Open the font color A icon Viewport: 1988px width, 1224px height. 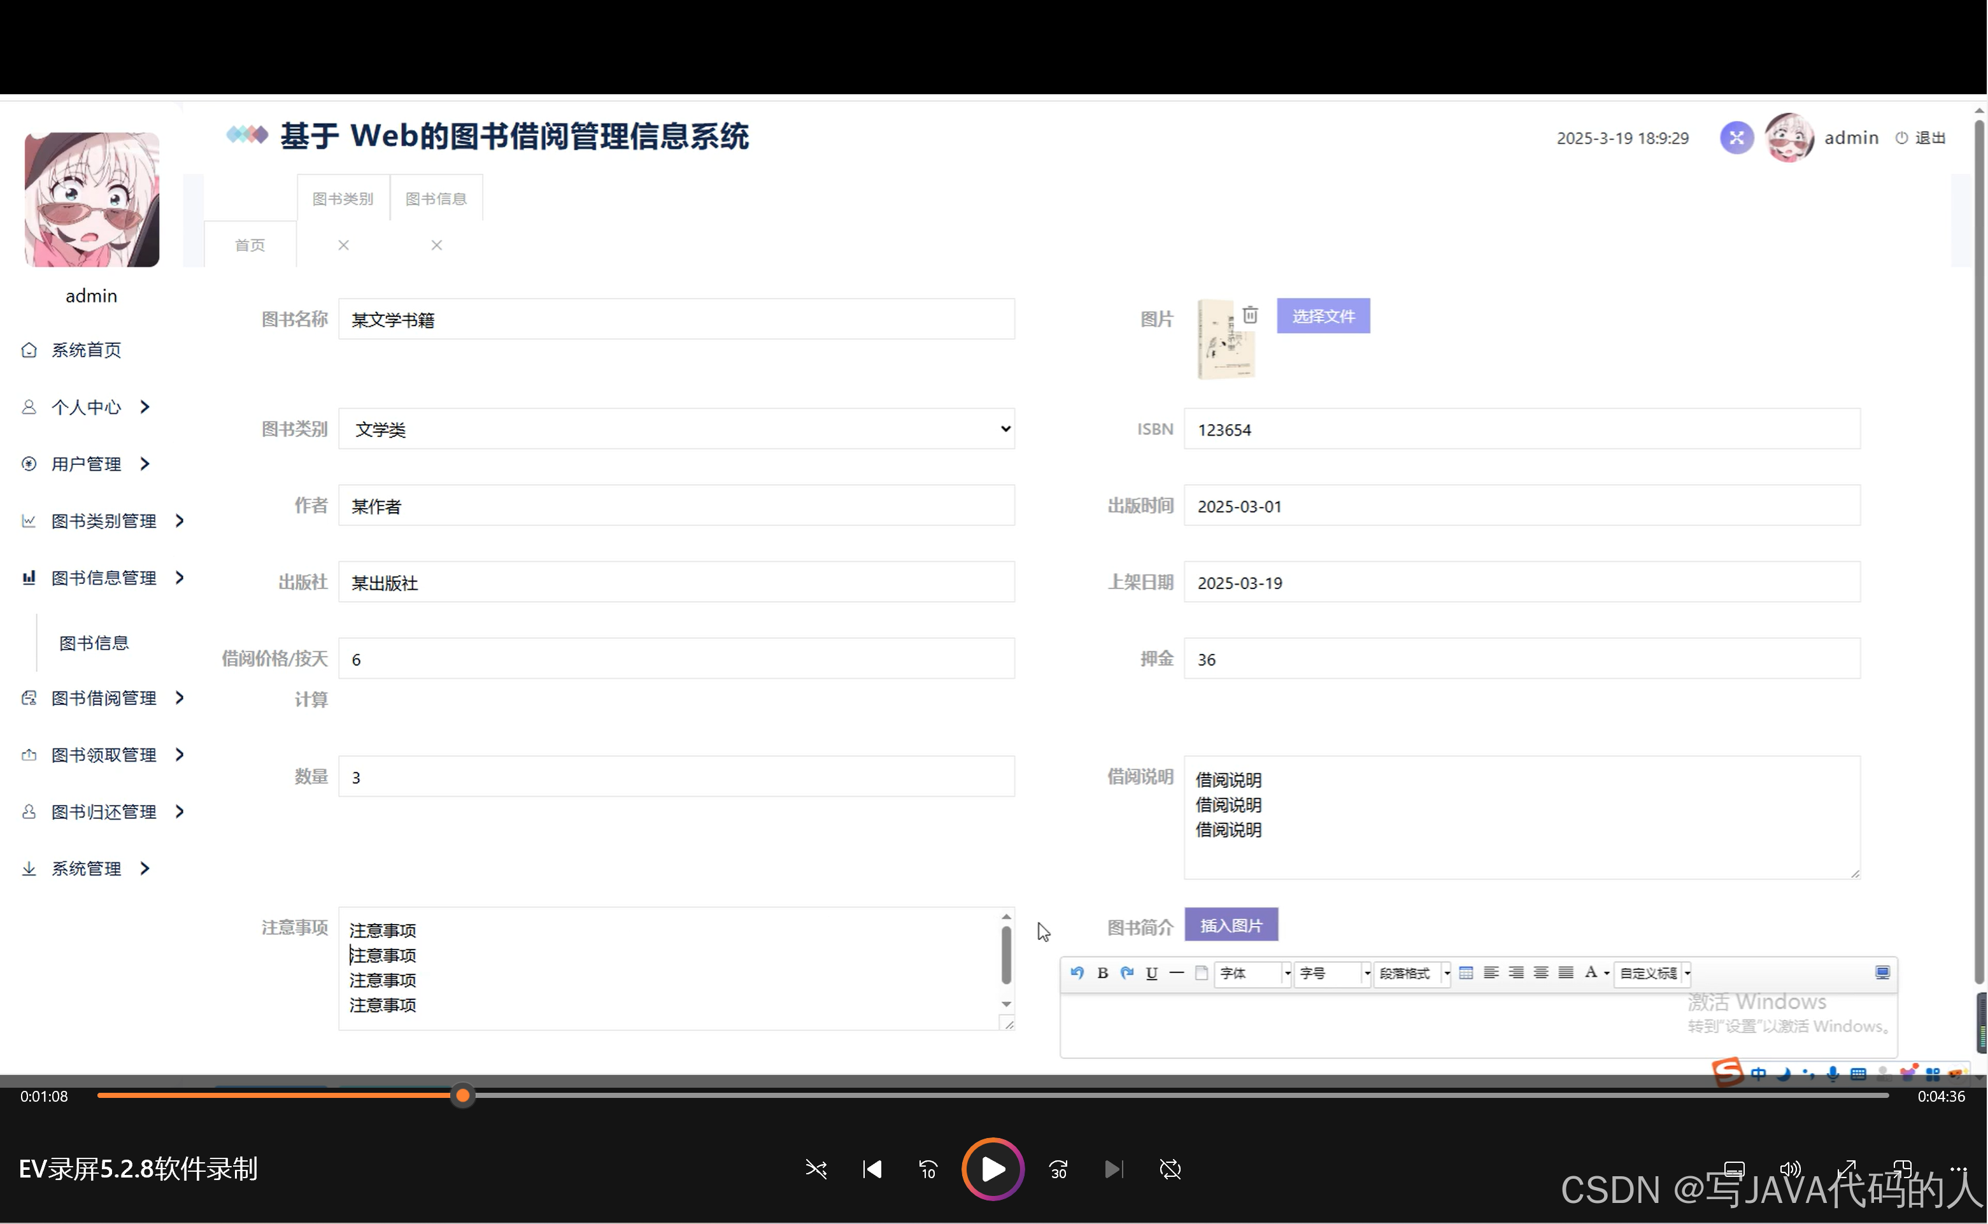tap(1591, 973)
